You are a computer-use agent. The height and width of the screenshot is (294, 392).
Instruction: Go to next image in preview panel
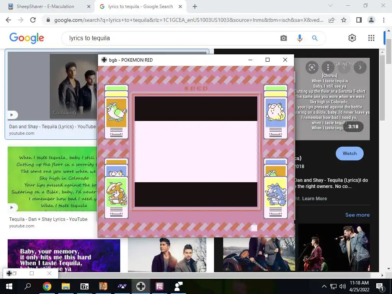(360, 67)
